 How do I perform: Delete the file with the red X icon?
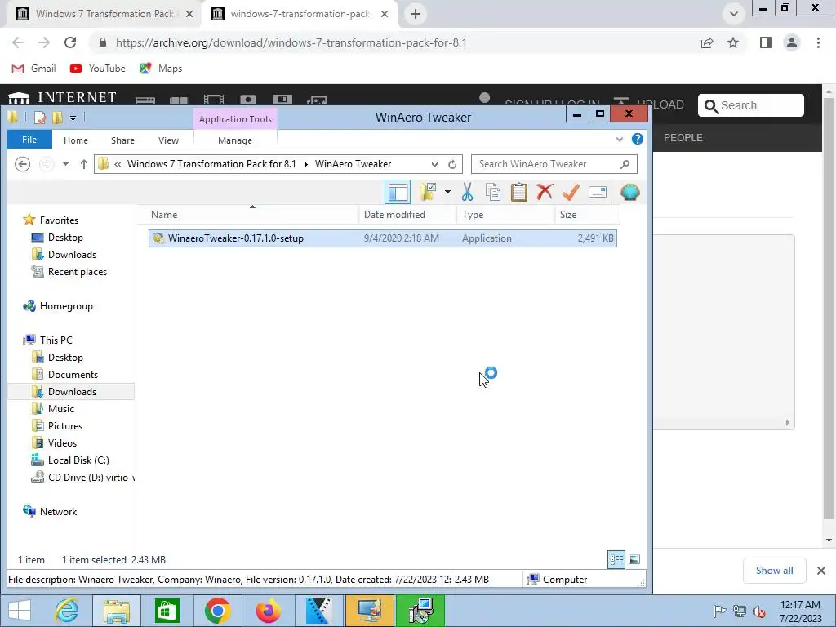[x=545, y=192]
